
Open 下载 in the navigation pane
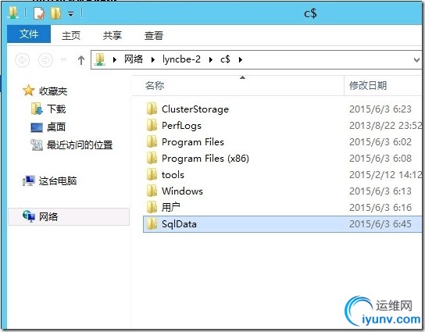(56, 109)
